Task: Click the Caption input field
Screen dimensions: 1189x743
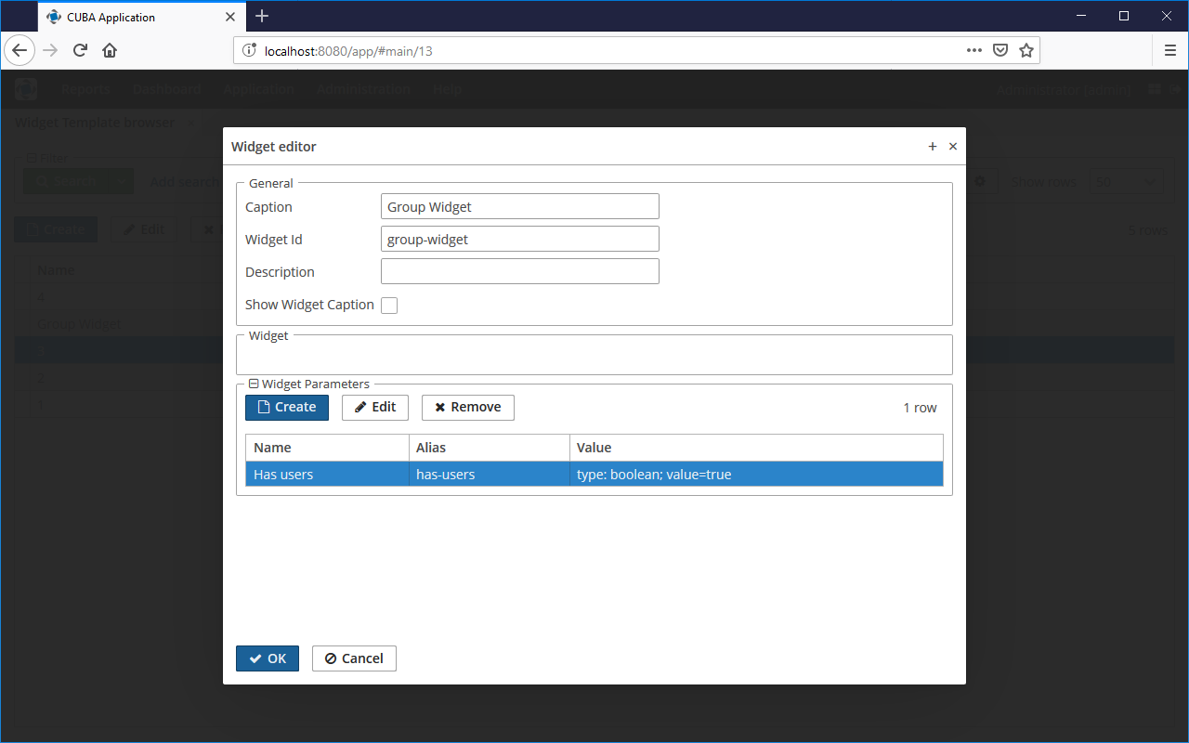Action: (x=520, y=206)
